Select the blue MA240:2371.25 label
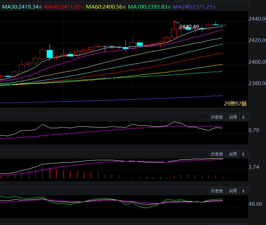The height and width of the screenshot is (225, 266). pos(192,7)
